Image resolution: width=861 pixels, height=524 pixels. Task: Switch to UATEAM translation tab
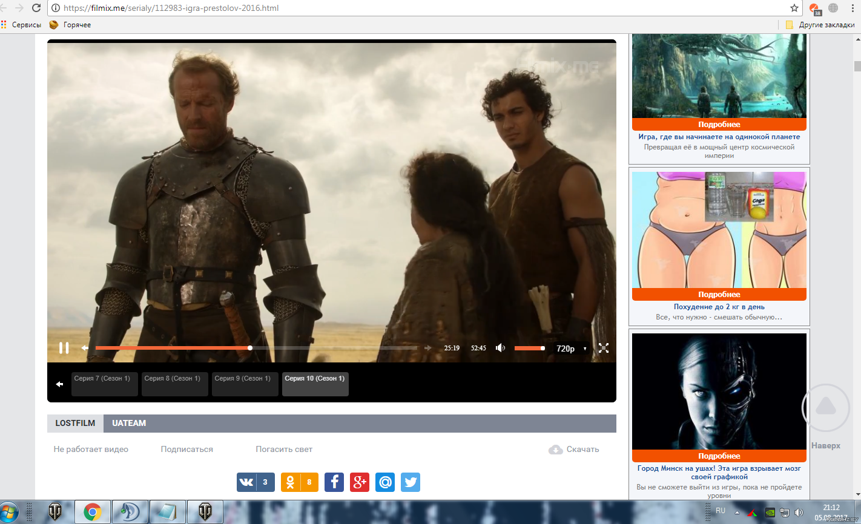pyautogui.click(x=129, y=424)
